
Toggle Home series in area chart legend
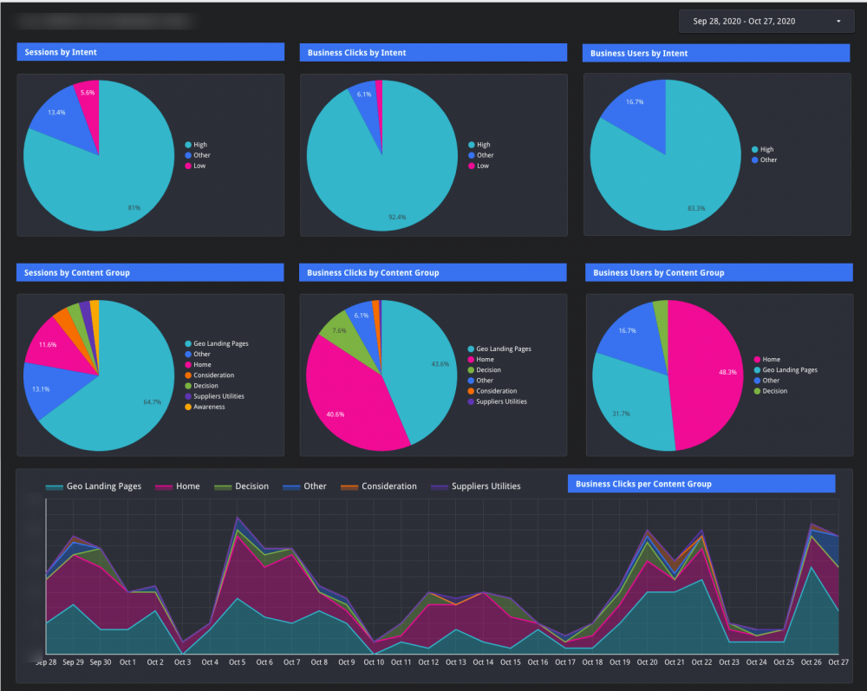coord(178,486)
